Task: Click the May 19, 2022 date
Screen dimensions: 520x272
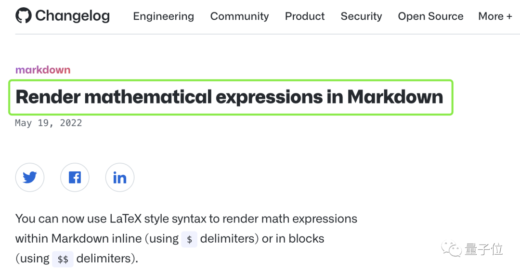Action: pyautogui.click(x=48, y=123)
